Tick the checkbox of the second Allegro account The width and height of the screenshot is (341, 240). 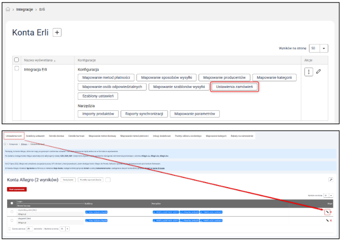tap(12, 220)
